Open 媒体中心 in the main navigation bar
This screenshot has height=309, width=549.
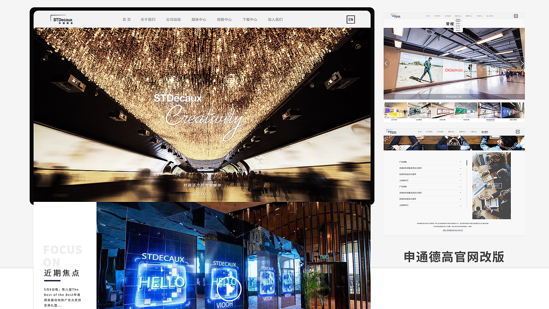coord(199,20)
